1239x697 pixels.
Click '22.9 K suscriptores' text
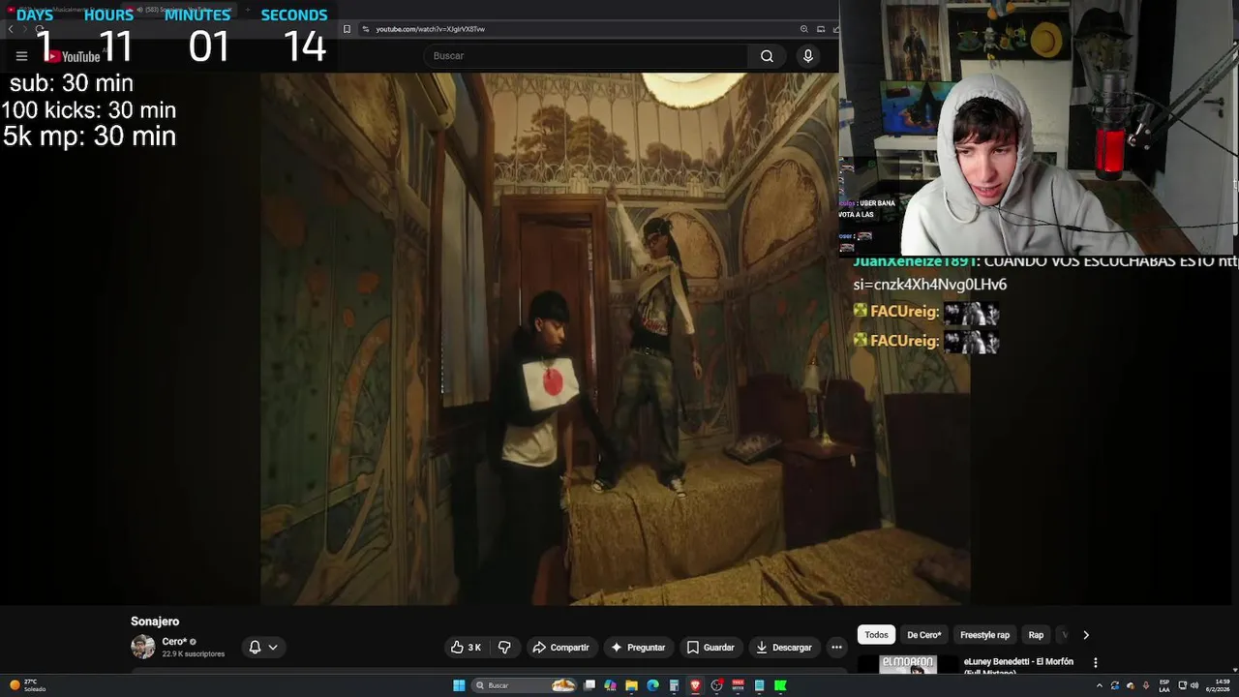click(193, 654)
